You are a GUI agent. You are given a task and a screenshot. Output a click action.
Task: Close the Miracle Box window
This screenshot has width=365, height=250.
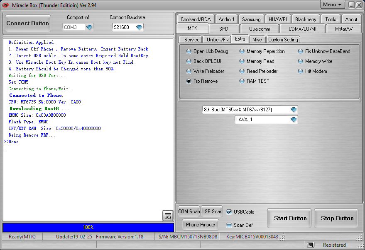[359, 5]
